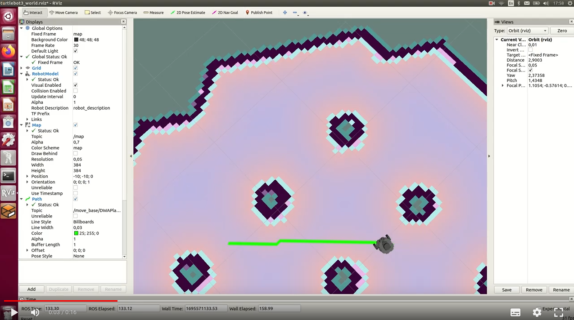Click the Displays panel scrollbar down arrow
This screenshot has width=574, height=320.
coord(124,257)
